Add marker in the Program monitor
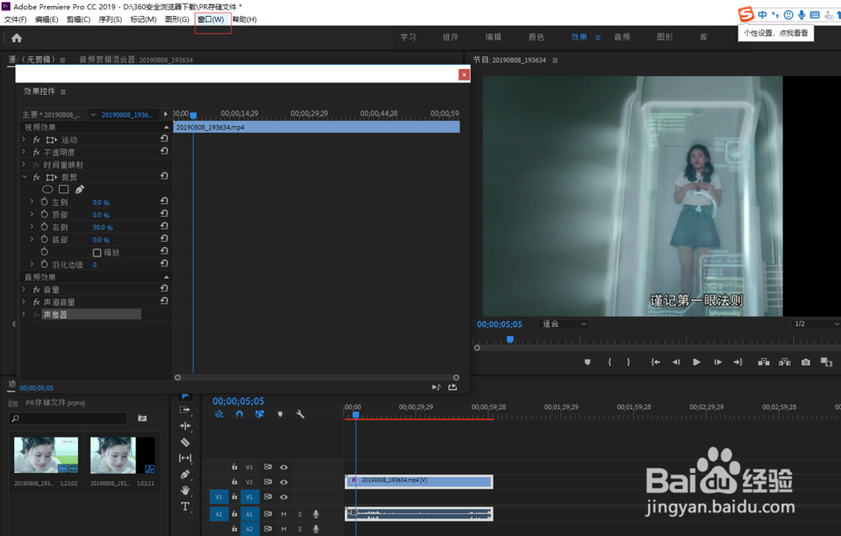Screen dimensions: 841x536 coord(587,362)
